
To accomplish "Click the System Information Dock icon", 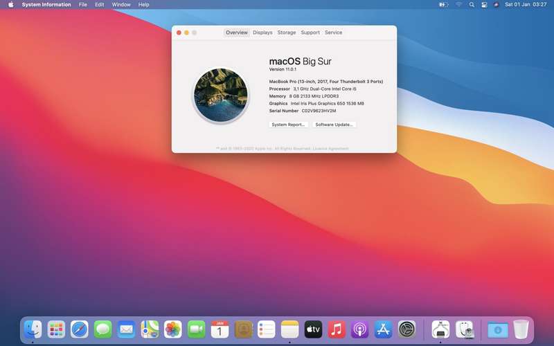I will (440, 329).
